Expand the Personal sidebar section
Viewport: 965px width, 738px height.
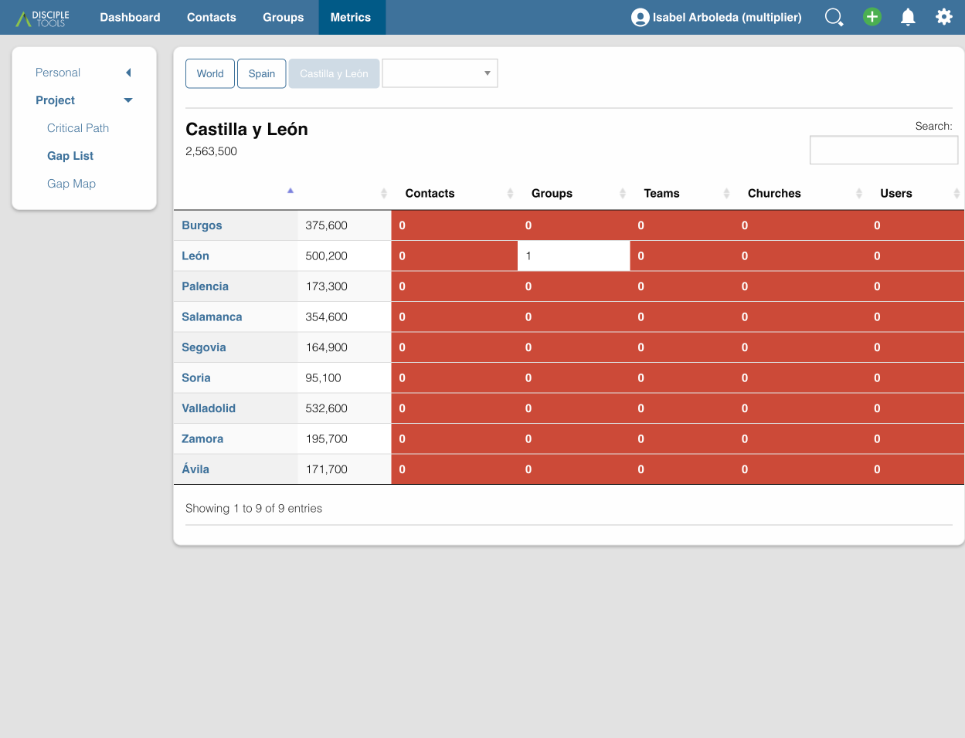pos(83,73)
